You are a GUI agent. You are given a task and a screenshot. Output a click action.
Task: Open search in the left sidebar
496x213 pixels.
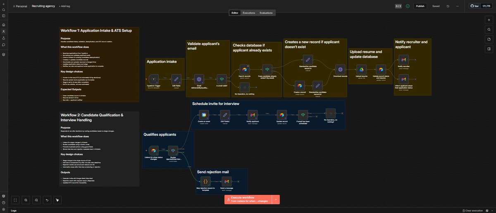(3, 9)
